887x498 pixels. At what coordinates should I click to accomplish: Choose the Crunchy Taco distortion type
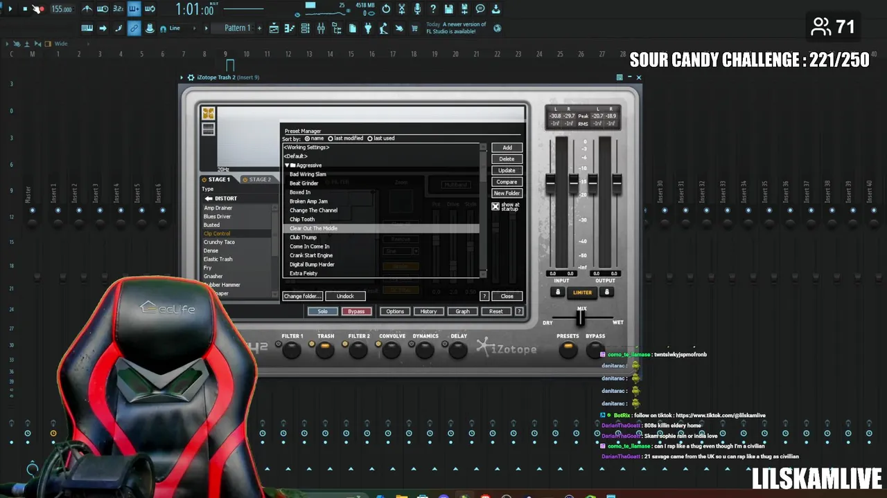point(236,242)
